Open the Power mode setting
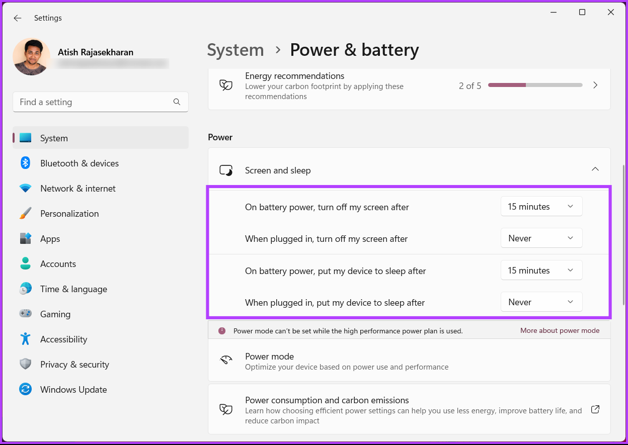Image resolution: width=628 pixels, height=445 pixels. coord(409,361)
